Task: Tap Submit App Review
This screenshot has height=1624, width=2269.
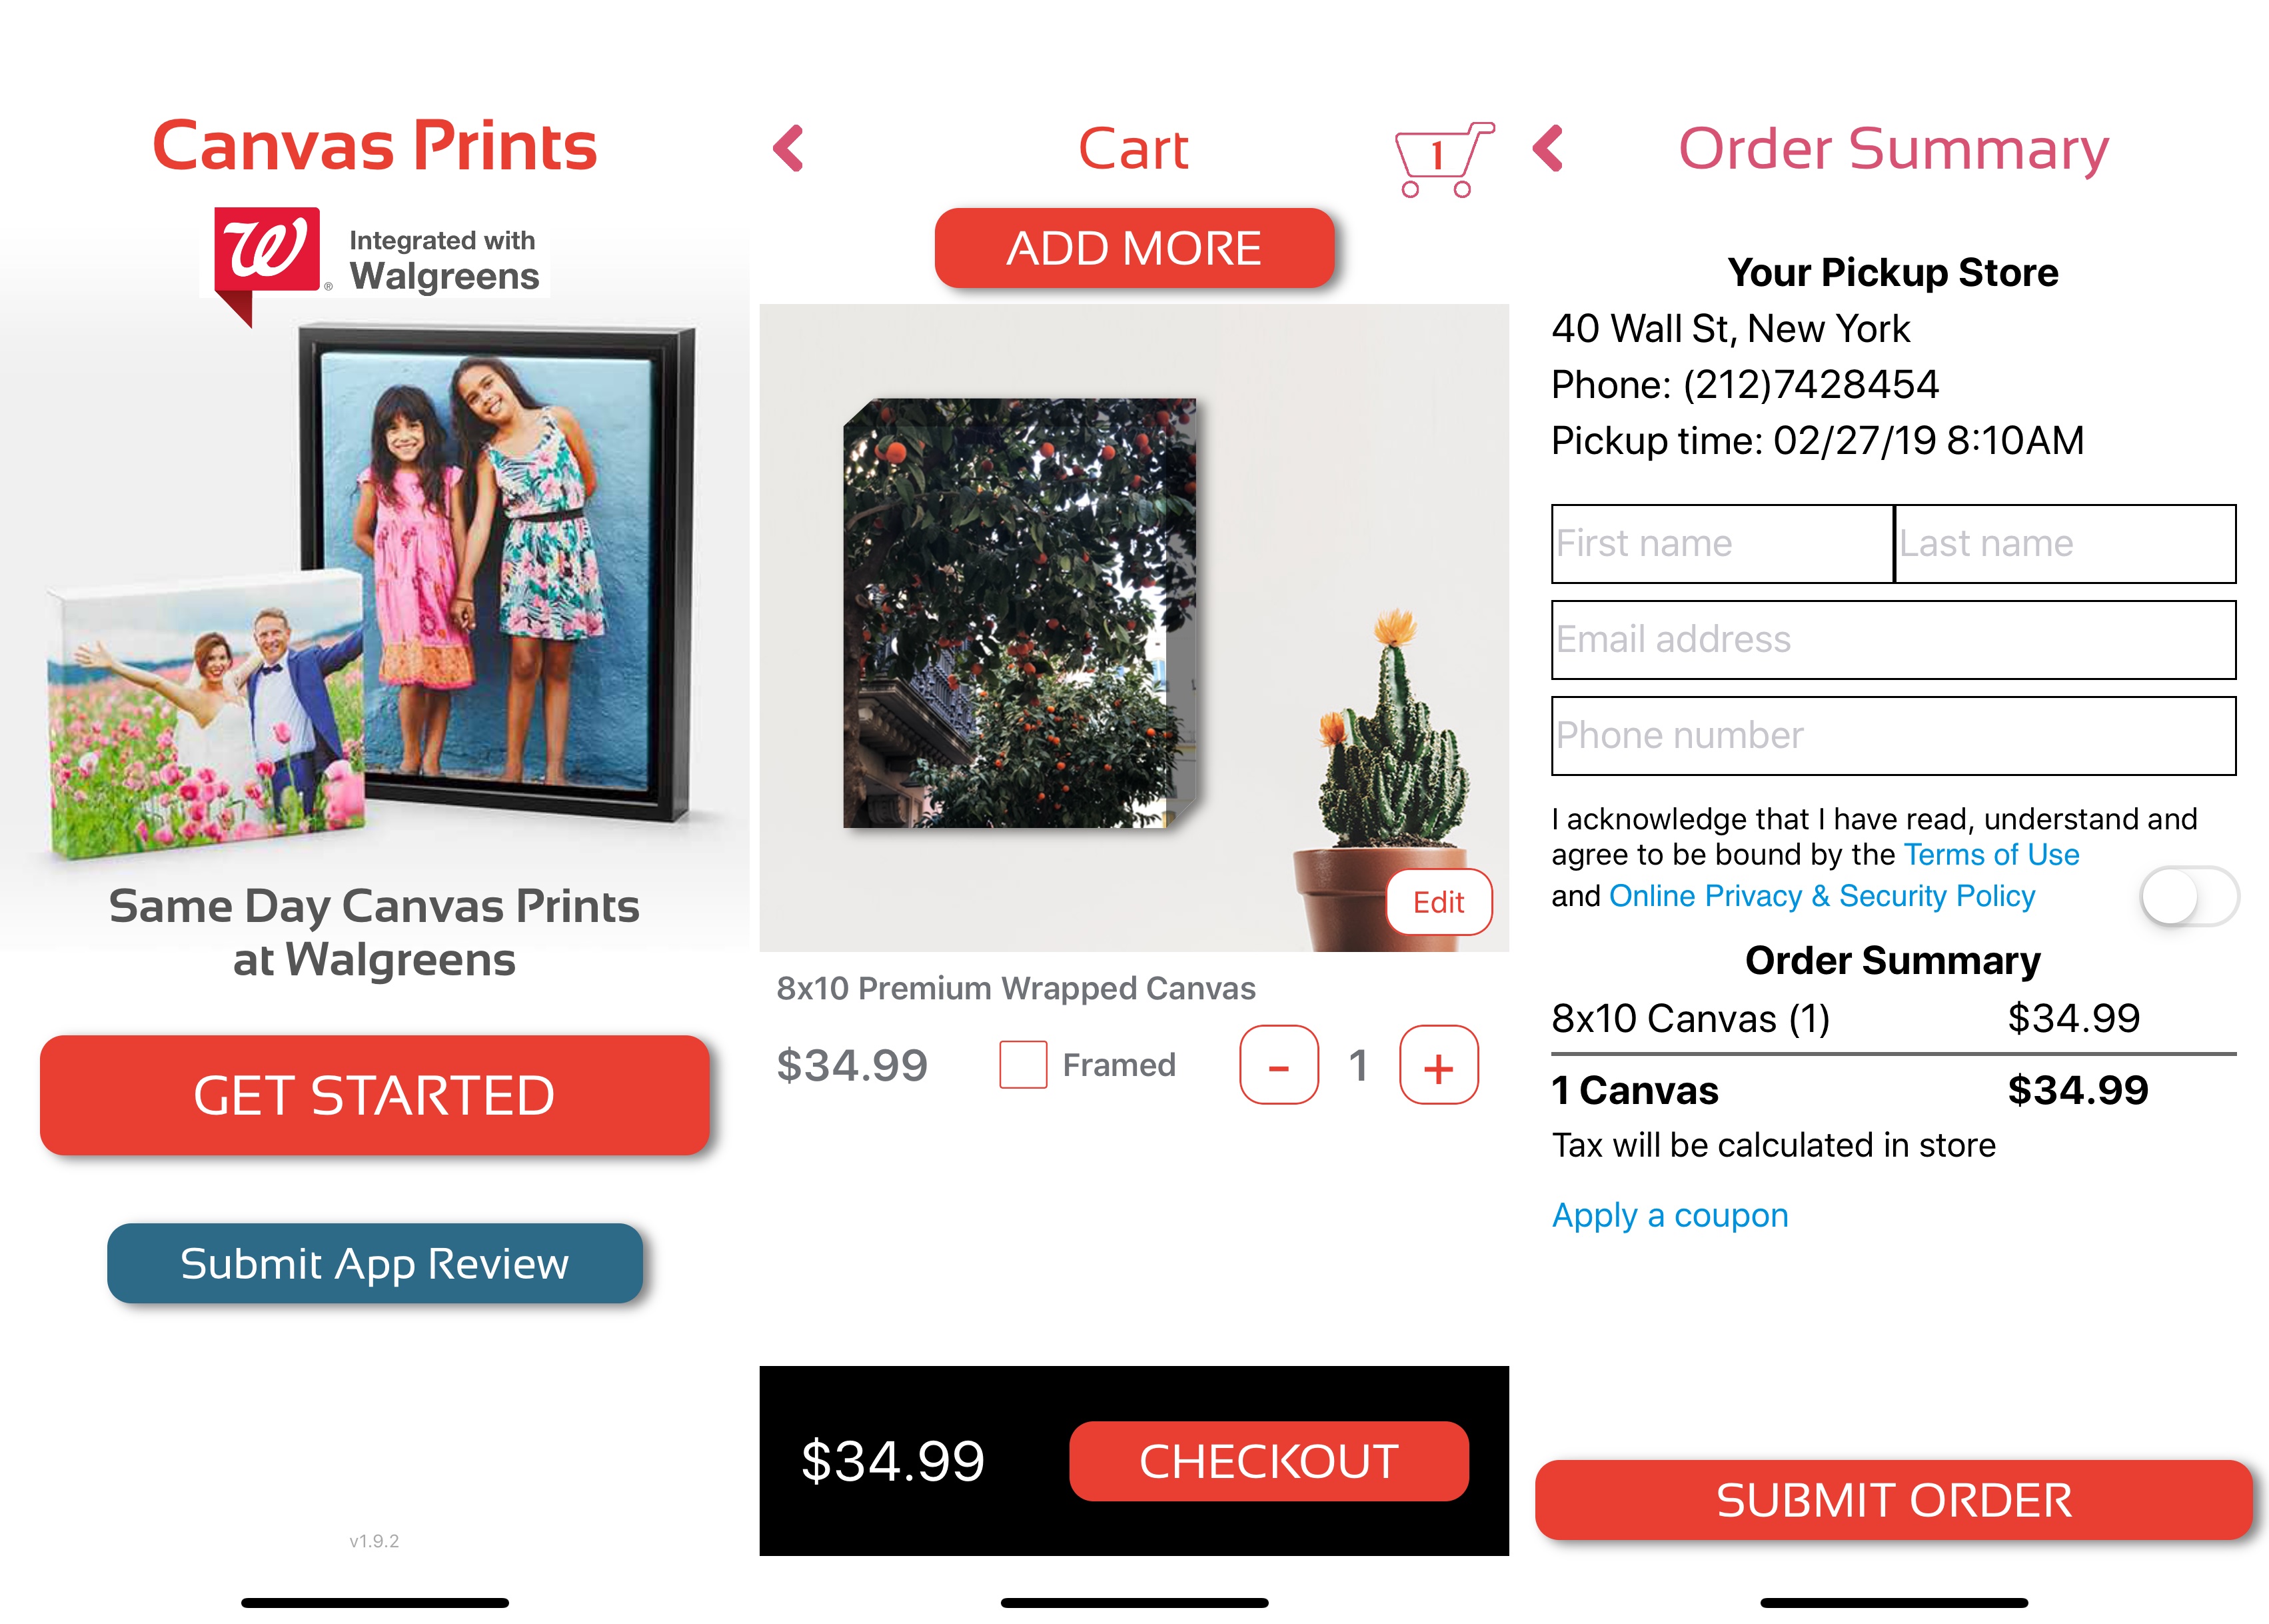Action: [374, 1263]
